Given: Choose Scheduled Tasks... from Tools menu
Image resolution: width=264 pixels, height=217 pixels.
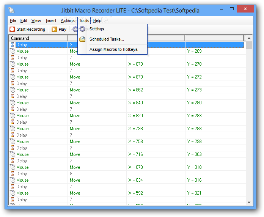Looking at the screenshot, I should click(x=113, y=39).
